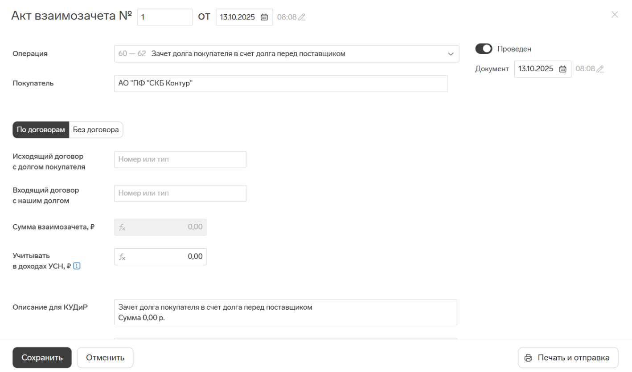Image resolution: width=632 pixels, height=372 pixels.
Task: Click pencil icon beside Документ time
Action: click(x=600, y=69)
